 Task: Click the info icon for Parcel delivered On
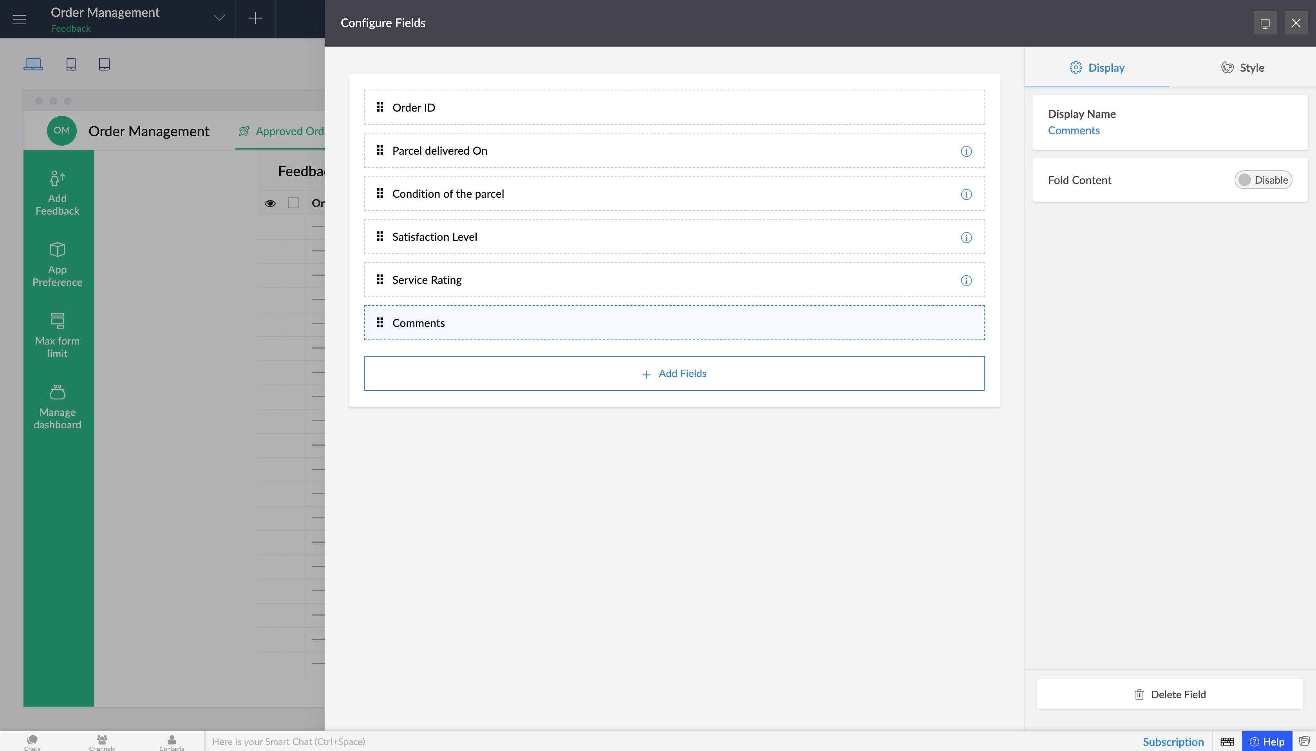tap(966, 151)
